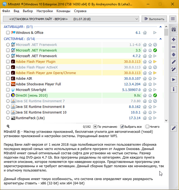
Task: Click the 0/192 selection counter
Action: click(x=87, y=127)
